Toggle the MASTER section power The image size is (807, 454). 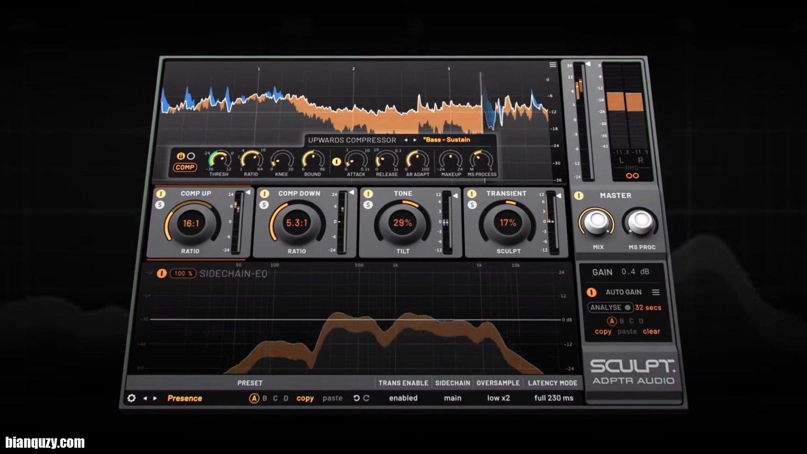tap(579, 196)
